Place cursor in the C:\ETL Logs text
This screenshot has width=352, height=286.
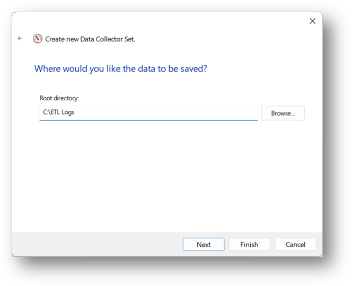(x=58, y=112)
